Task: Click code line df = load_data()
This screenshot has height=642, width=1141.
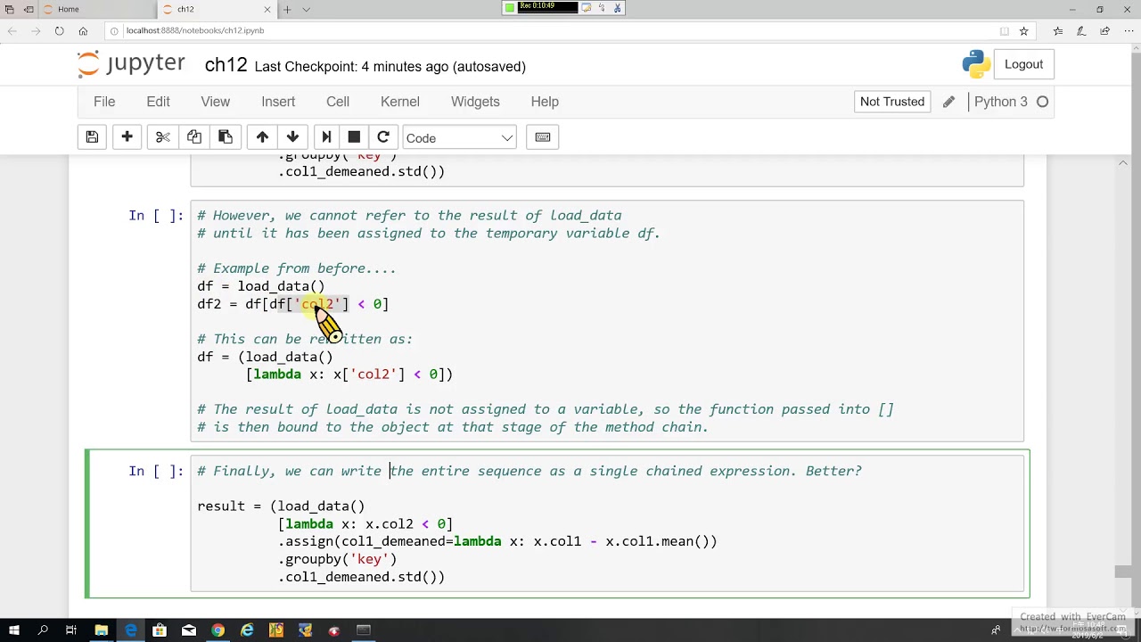Action: (261, 286)
